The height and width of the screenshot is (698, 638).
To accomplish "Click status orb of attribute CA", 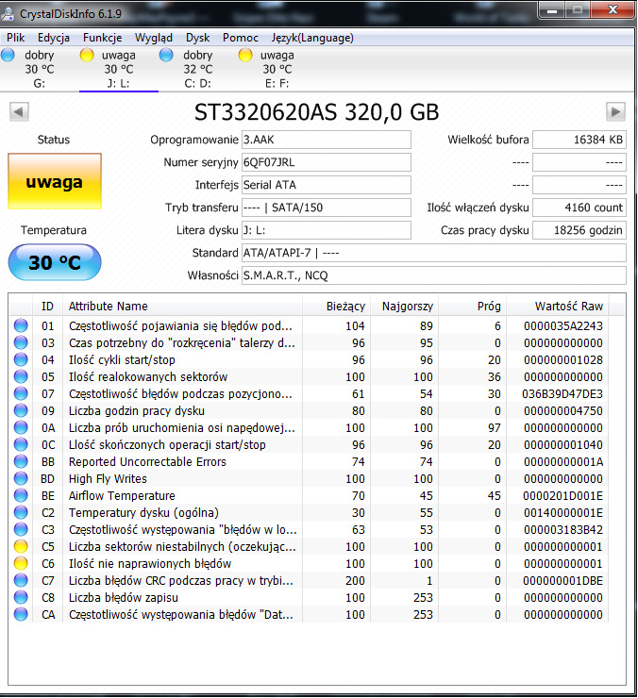I will point(21,614).
